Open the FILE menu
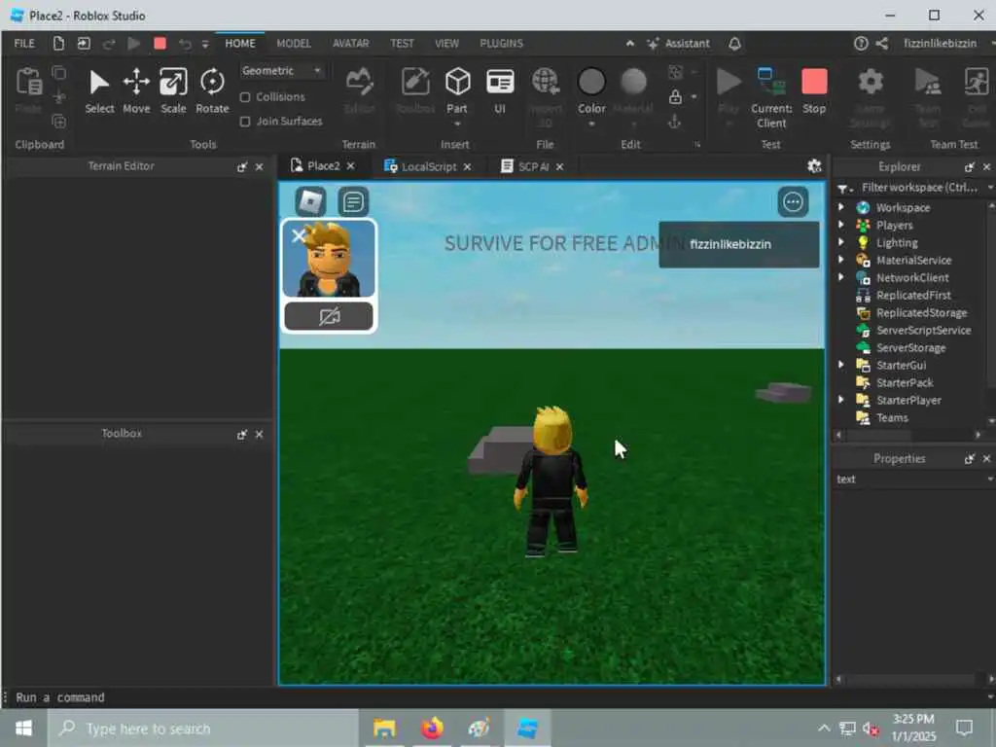Image resolution: width=996 pixels, height=747 pixels. point(24,43)
